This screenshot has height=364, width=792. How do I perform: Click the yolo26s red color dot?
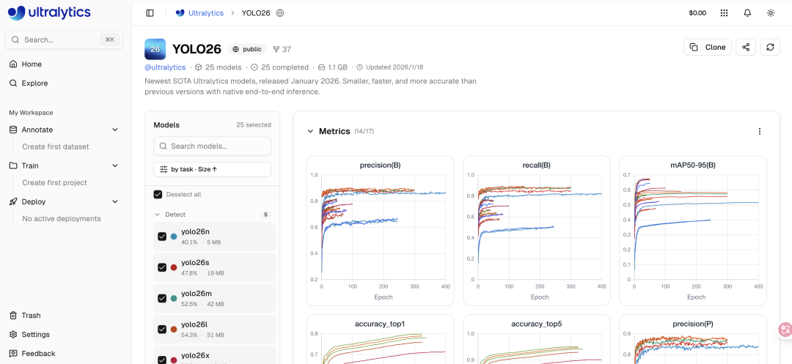174,267
